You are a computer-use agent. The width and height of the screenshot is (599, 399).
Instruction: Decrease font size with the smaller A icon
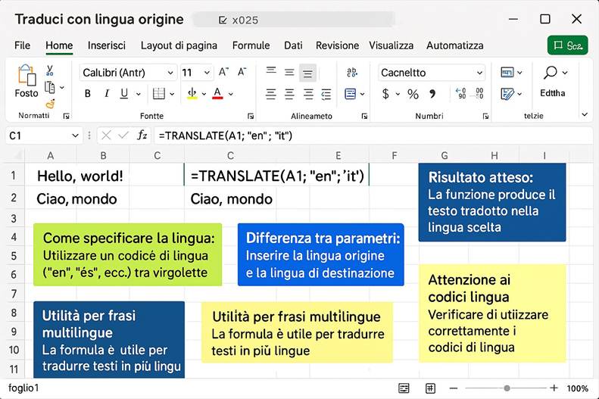pos(242,72)
